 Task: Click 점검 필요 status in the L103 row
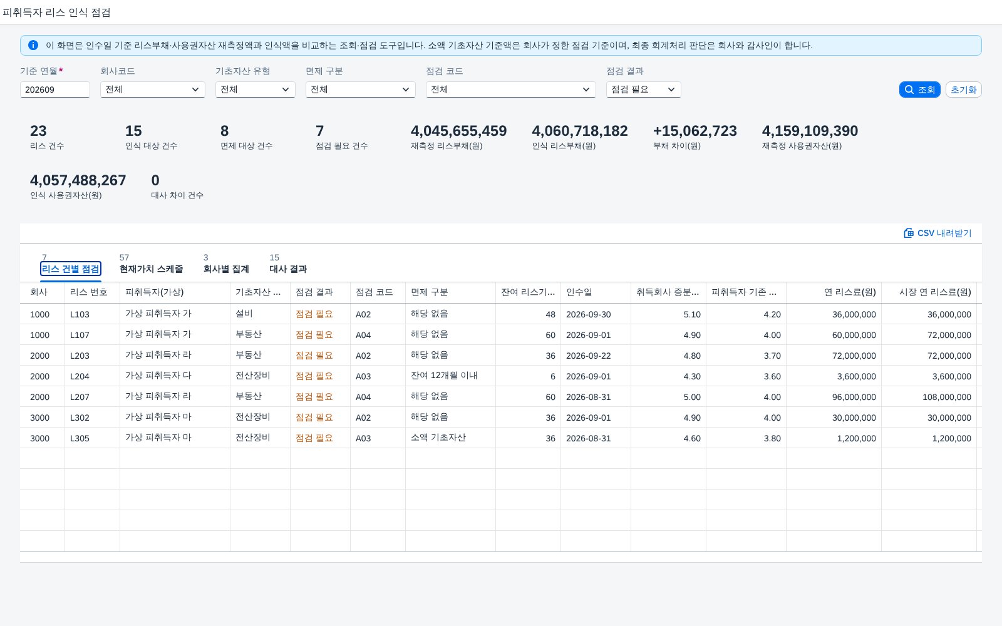pyautogui.click(x=314, y=314)
